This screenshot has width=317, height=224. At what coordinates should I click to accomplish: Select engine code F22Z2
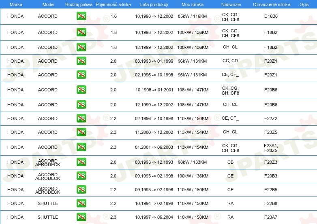click(271, 118)
